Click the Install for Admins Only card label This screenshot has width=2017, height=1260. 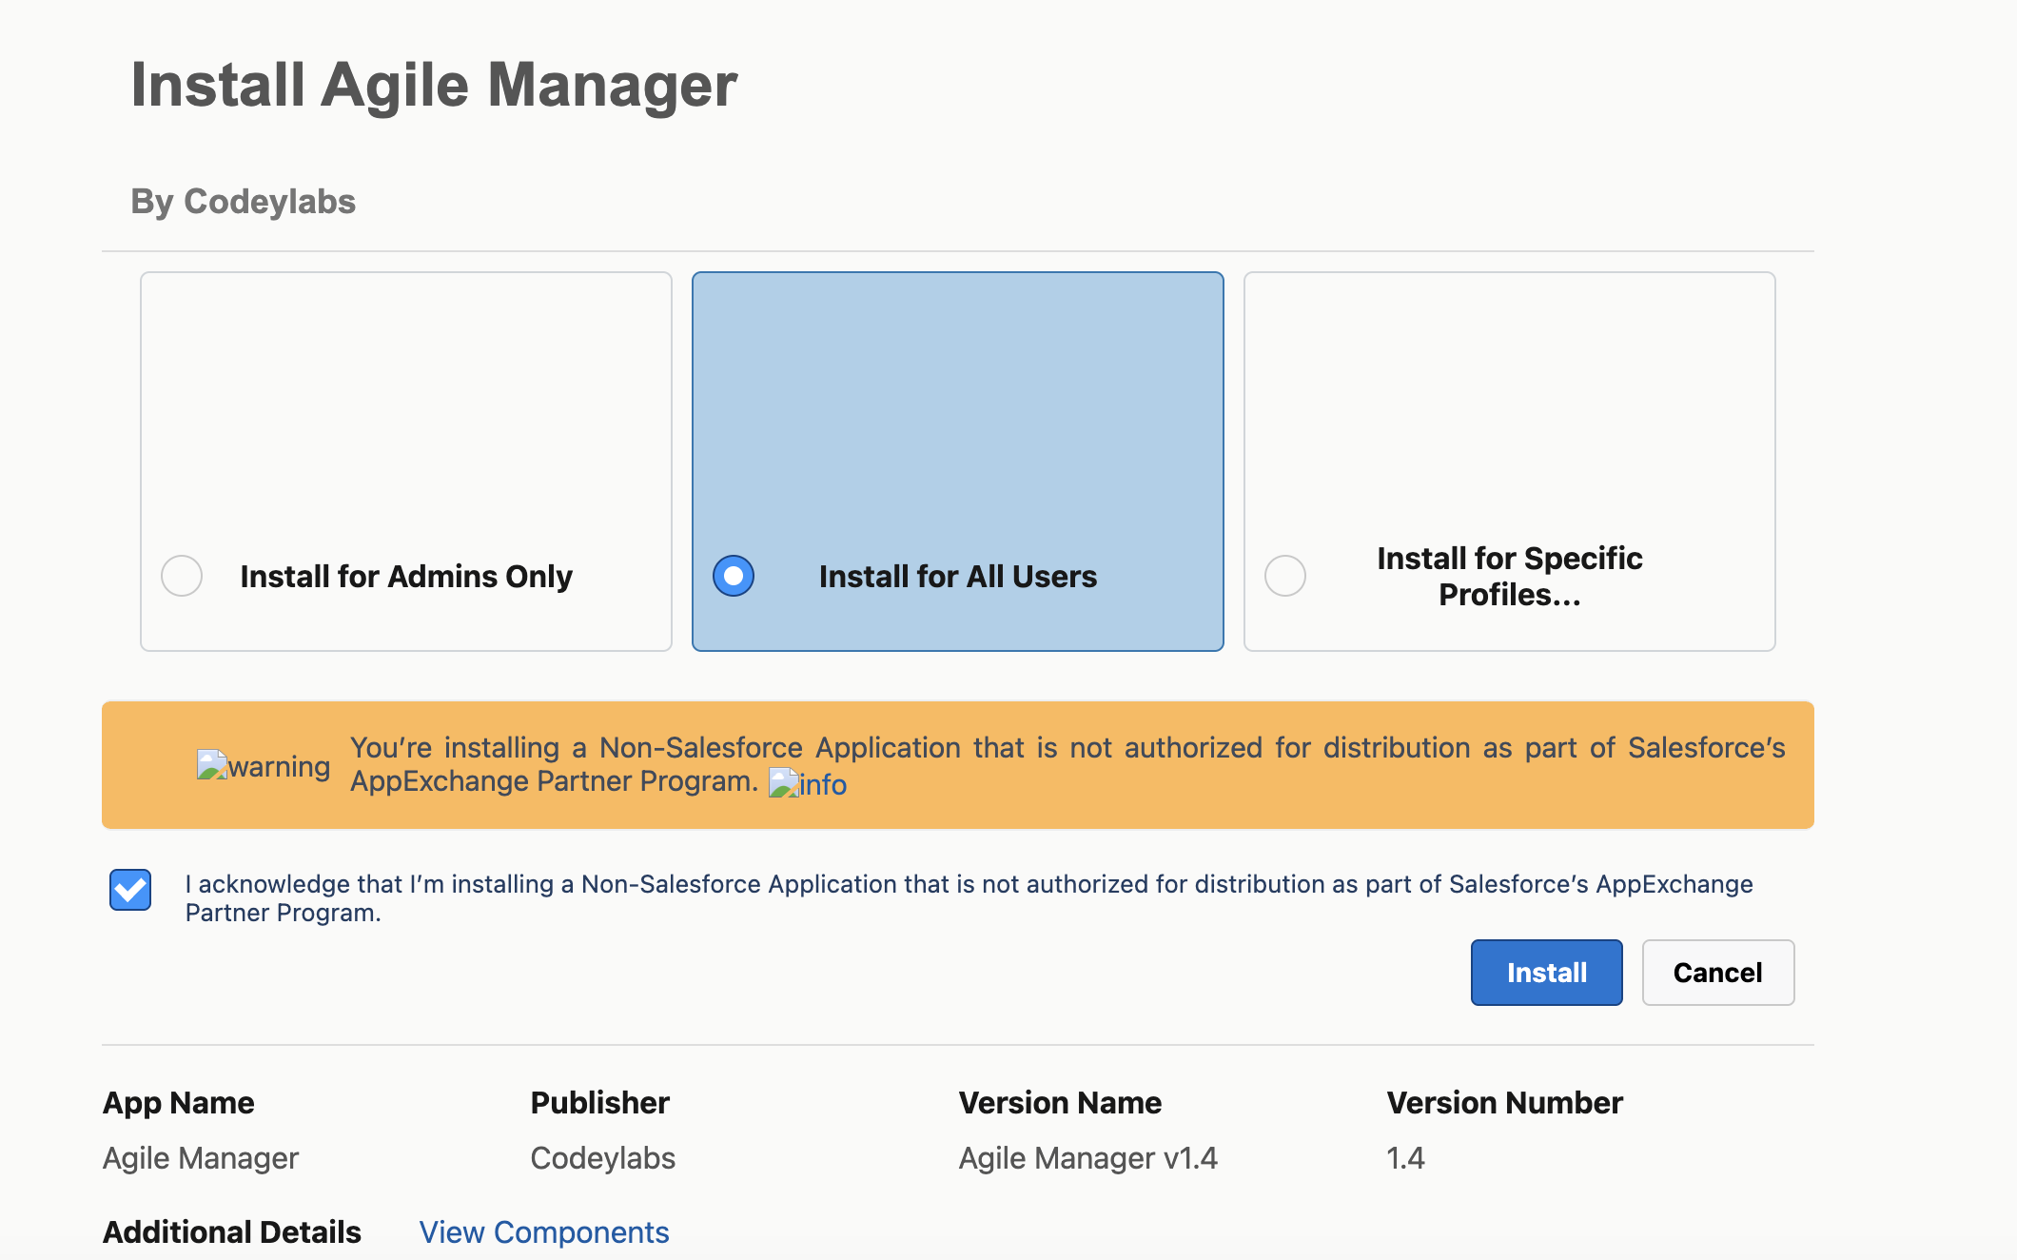click(406, 577)
